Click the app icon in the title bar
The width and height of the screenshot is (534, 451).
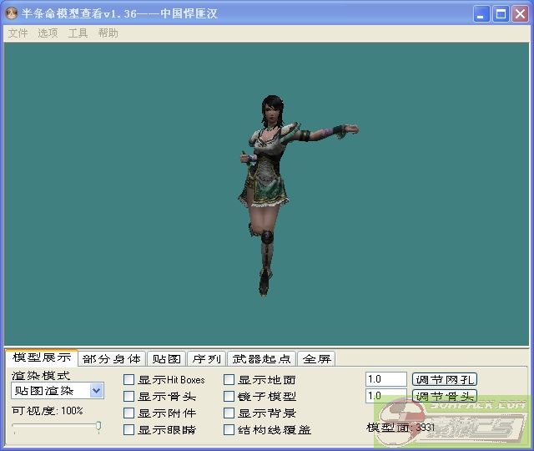coord(13,13)
